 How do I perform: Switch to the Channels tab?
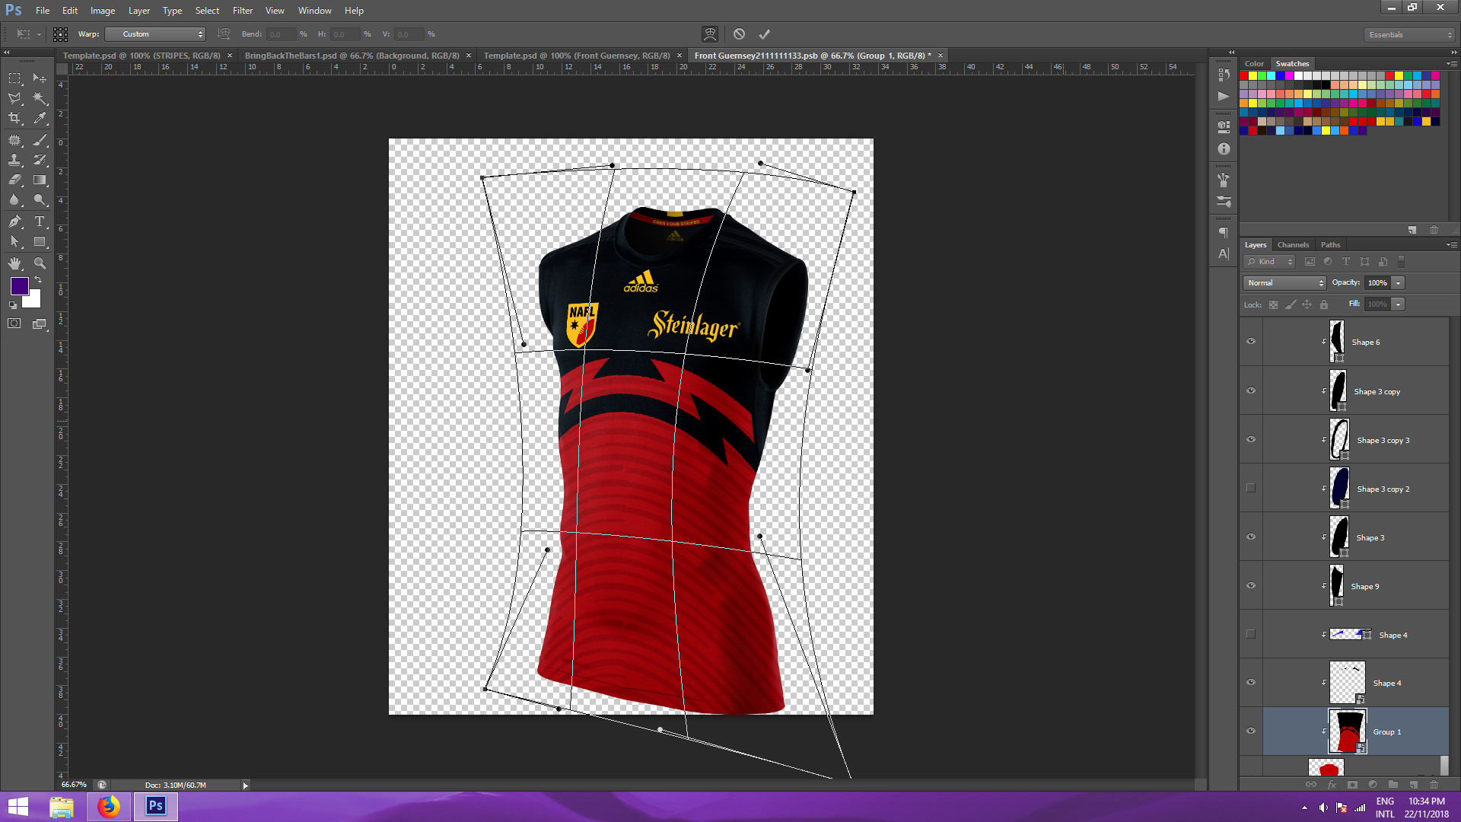click(1293, 245)
